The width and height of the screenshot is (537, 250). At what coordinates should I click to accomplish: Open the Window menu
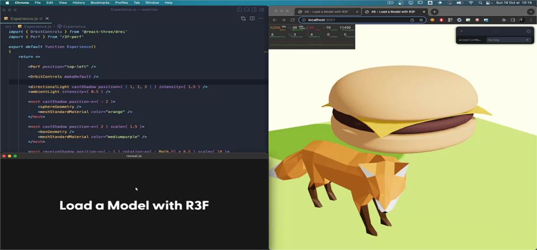pos(152,2)
